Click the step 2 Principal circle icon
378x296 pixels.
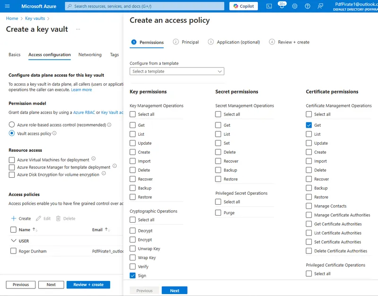(x=176, y=42)
